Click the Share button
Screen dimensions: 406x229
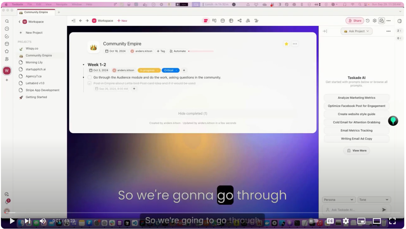pos(355,21)
